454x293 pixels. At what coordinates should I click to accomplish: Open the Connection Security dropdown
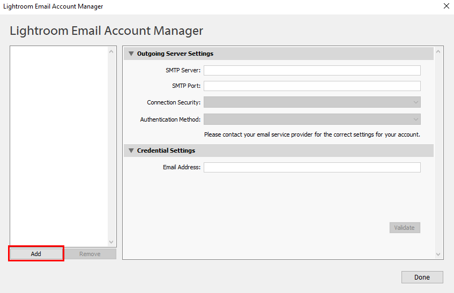coord(311,102)
